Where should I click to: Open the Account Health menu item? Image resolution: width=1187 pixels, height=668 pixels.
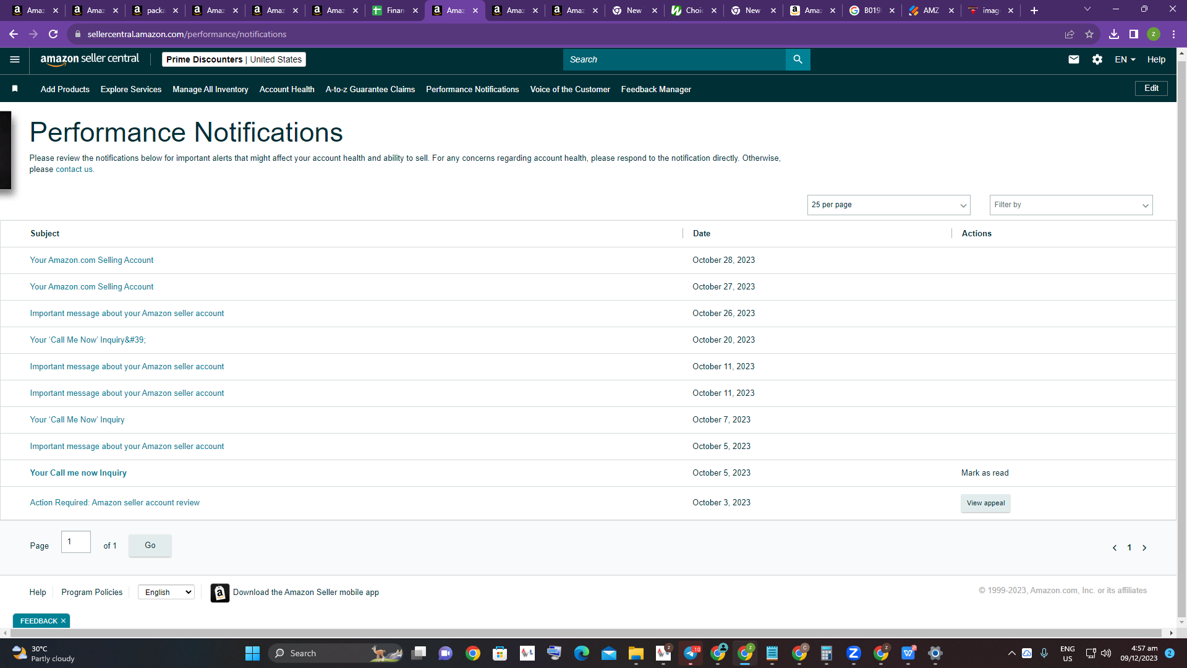click(287, 89)
